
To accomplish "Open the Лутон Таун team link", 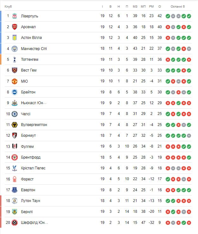I will point(30,201).
